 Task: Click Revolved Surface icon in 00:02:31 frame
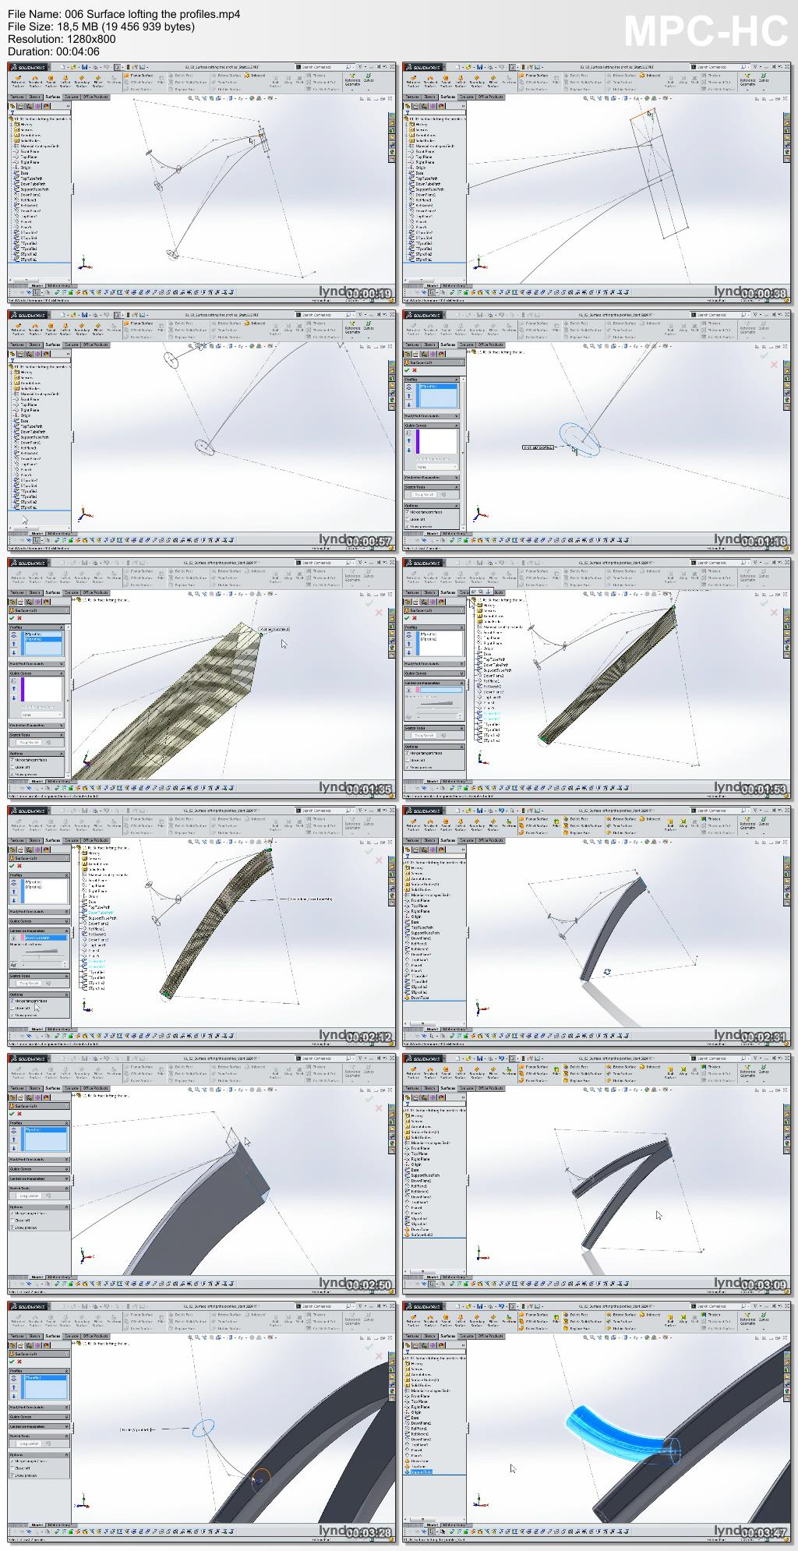click(429, 822)
